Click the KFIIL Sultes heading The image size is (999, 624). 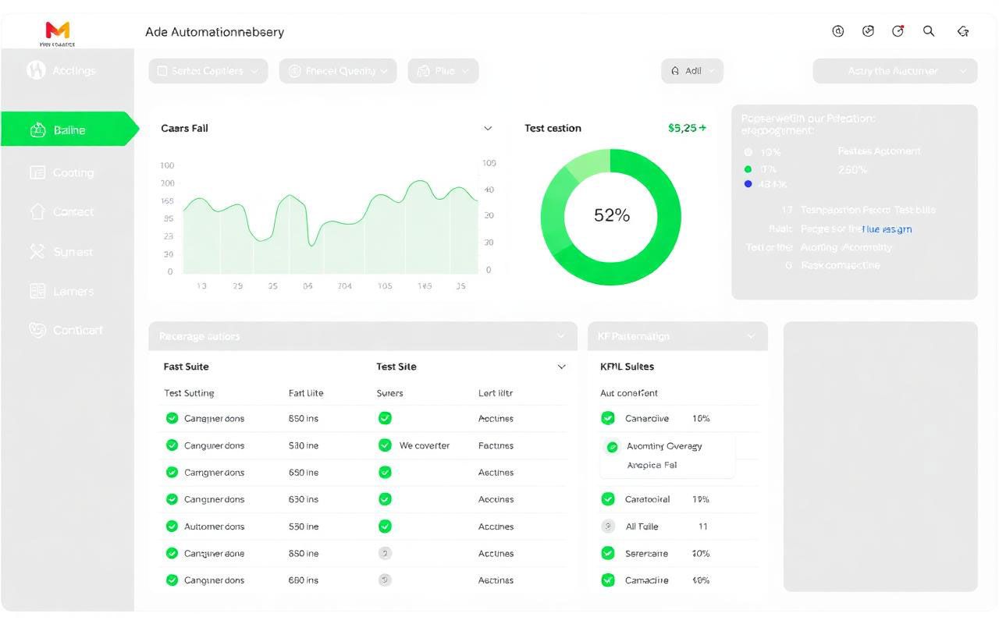pos(627,367)
